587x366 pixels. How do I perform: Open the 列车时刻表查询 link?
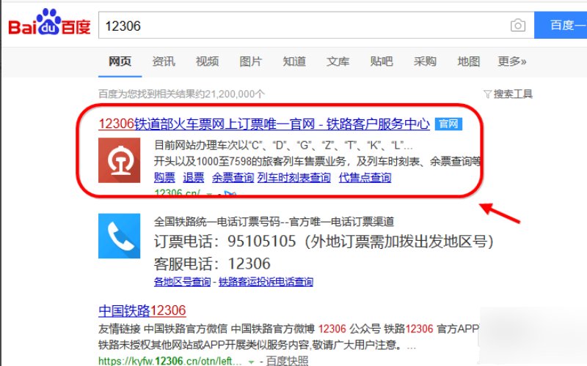pyautogui.click(x=294, y=177)
